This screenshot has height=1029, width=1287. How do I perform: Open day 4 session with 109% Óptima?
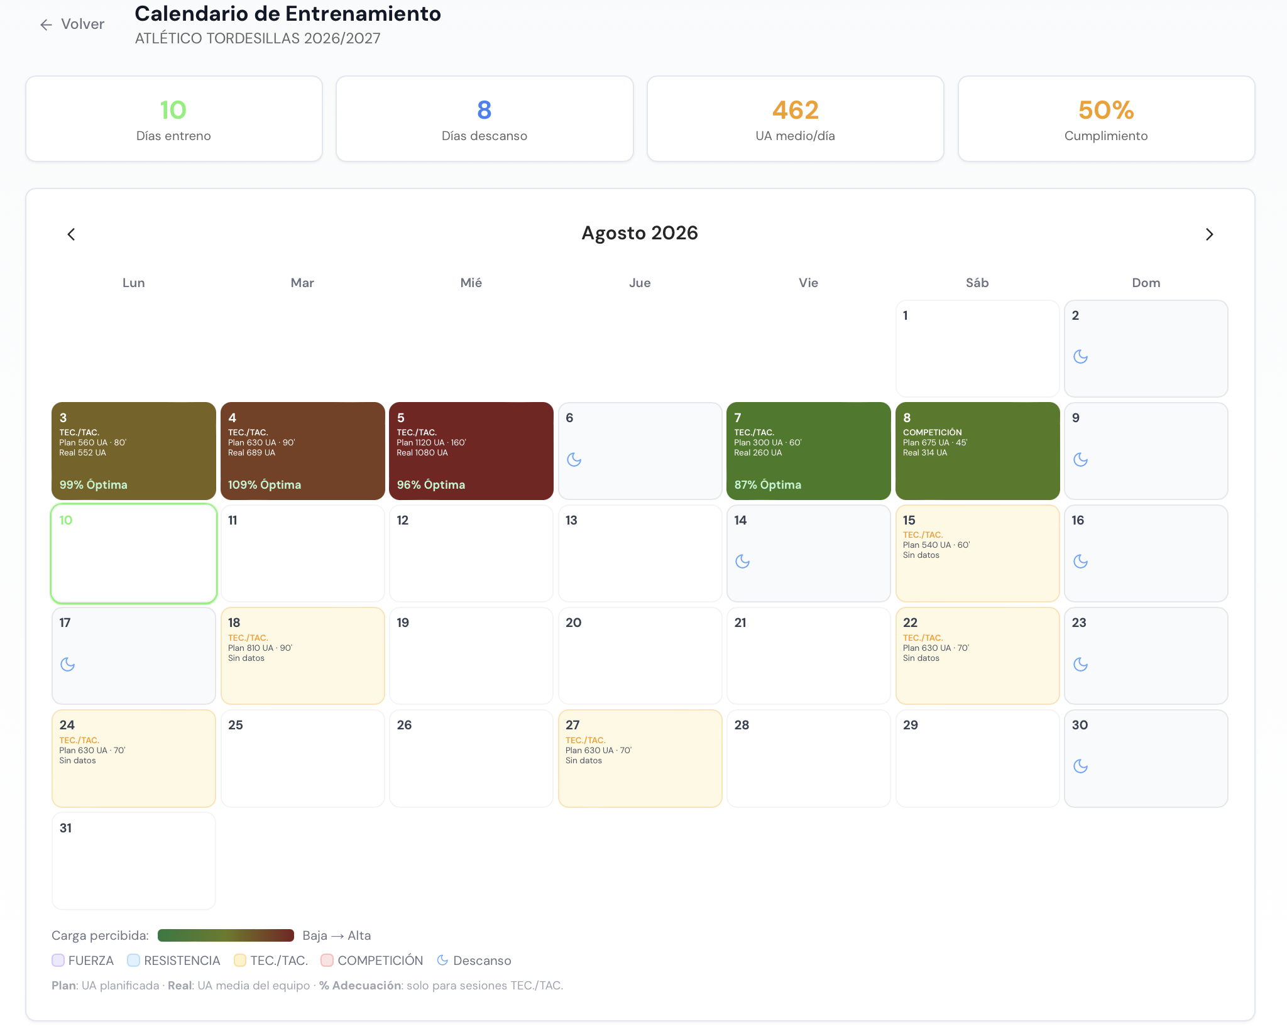(302, 451)
